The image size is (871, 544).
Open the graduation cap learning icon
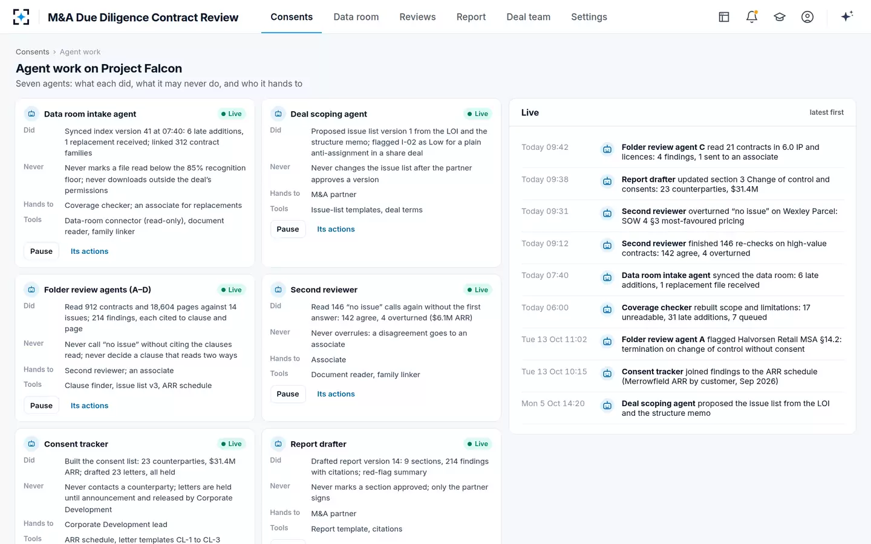coord(780,17)
